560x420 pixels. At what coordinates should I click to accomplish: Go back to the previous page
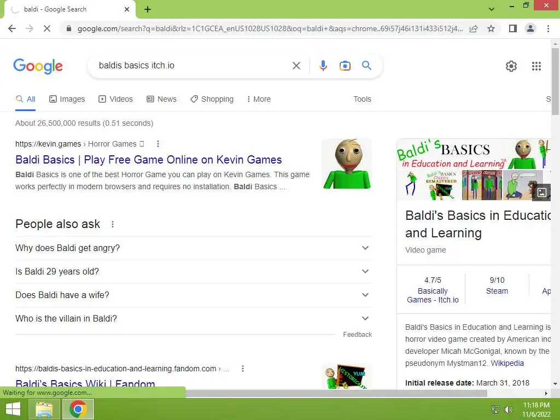click(x=12, y=28)
